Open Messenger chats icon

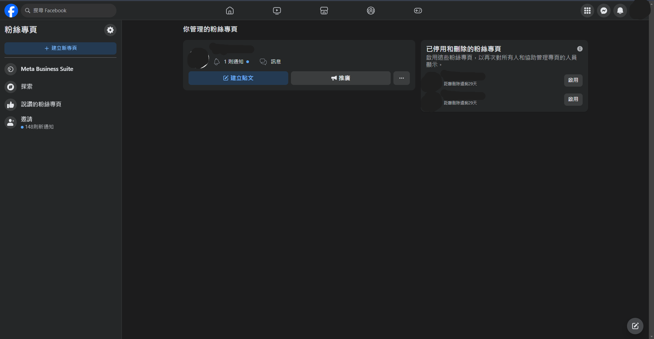[604, 11]
